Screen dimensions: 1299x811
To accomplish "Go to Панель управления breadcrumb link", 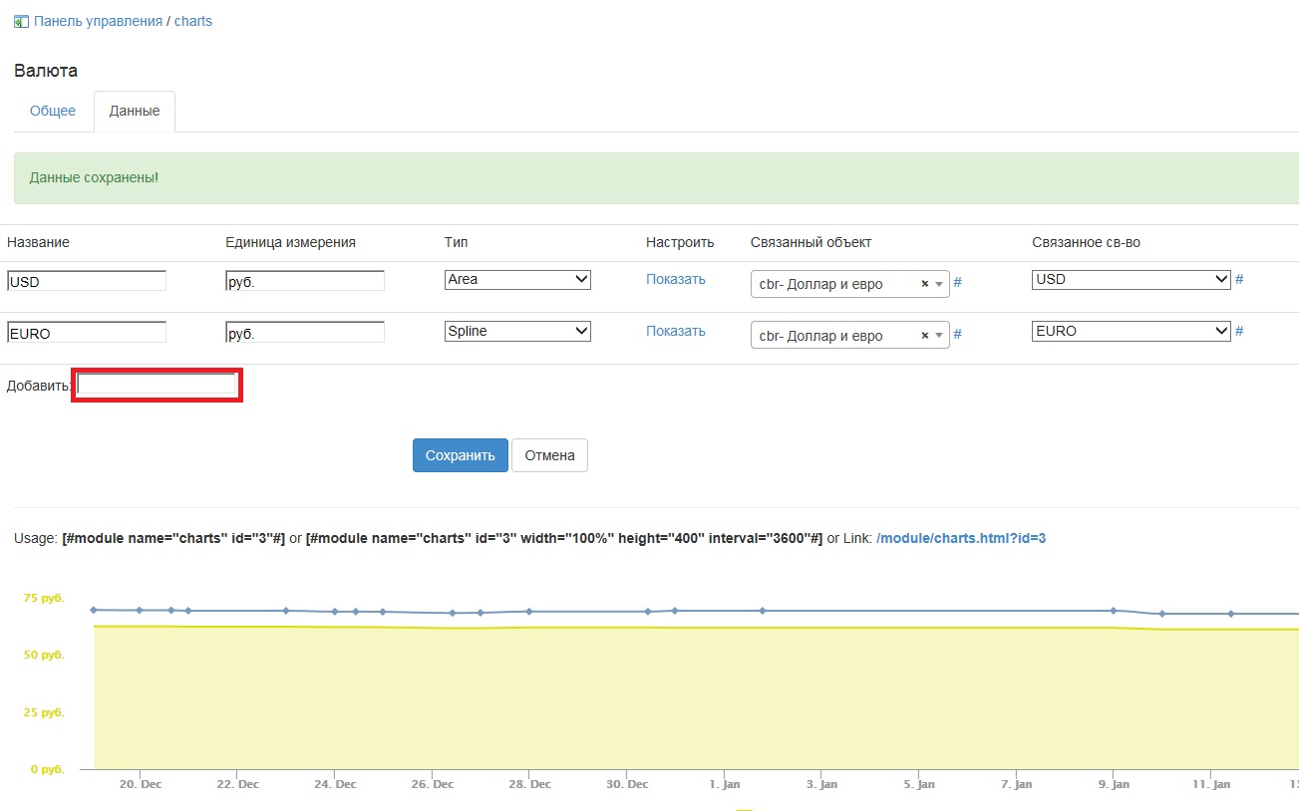I will [98, 21].
